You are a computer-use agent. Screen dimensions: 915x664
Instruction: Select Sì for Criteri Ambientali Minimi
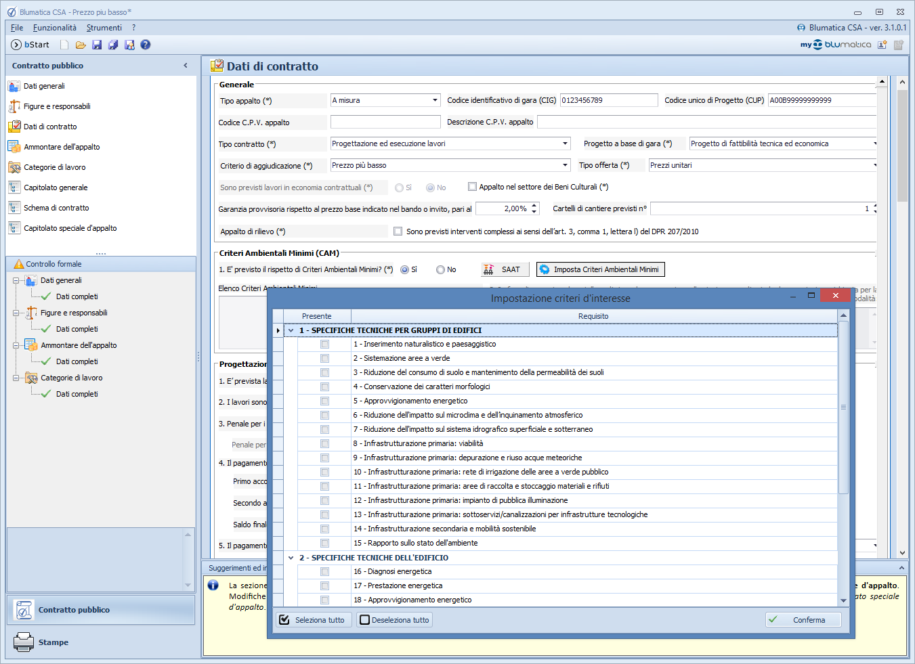pos(404,269)
